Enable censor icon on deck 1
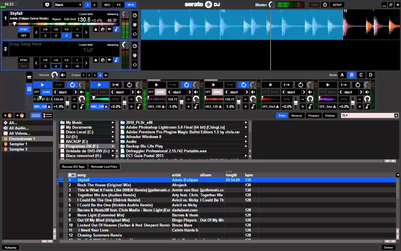 (x=103, y=29)
